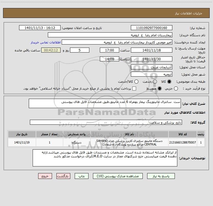Click the public announcement date field
This screenshot has width=213, height=206.
pos(40,28)
